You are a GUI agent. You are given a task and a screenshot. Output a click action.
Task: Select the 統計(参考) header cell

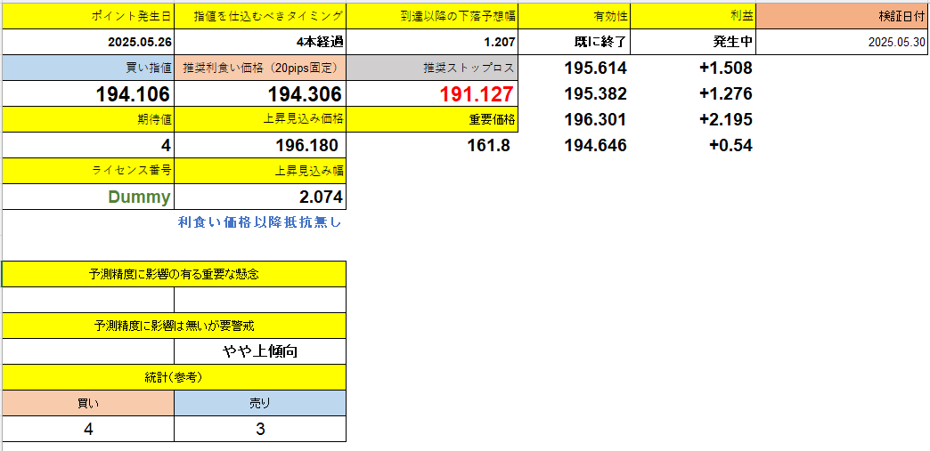point(174,377)
